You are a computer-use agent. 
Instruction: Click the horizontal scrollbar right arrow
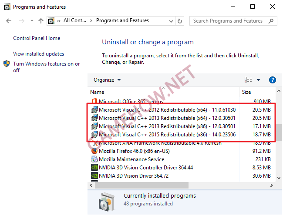(271, 185)
